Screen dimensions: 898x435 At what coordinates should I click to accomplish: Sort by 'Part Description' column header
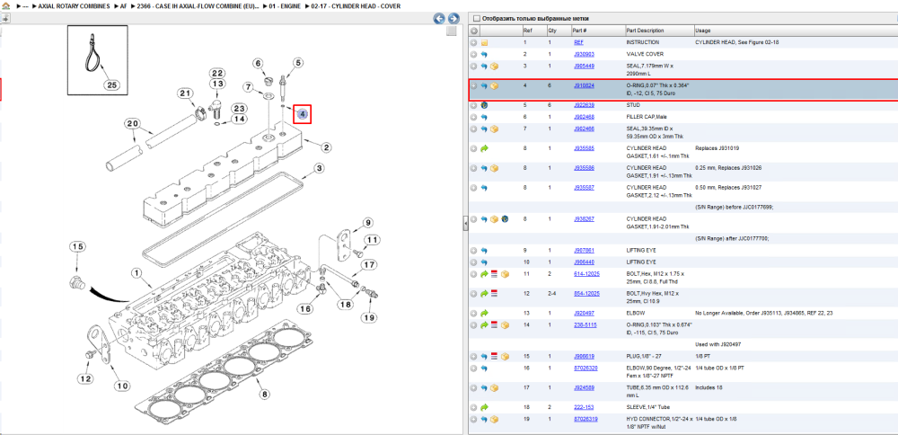coord(645,31)
